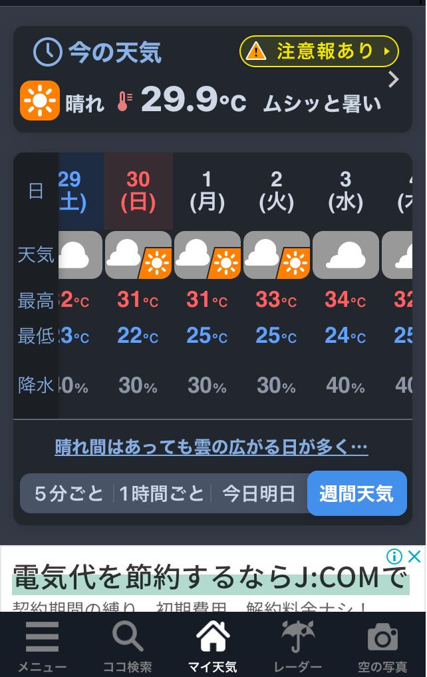The image size is (427, 677).
Task: Go to マイ天気 home icon
Action: coord(213,636)
